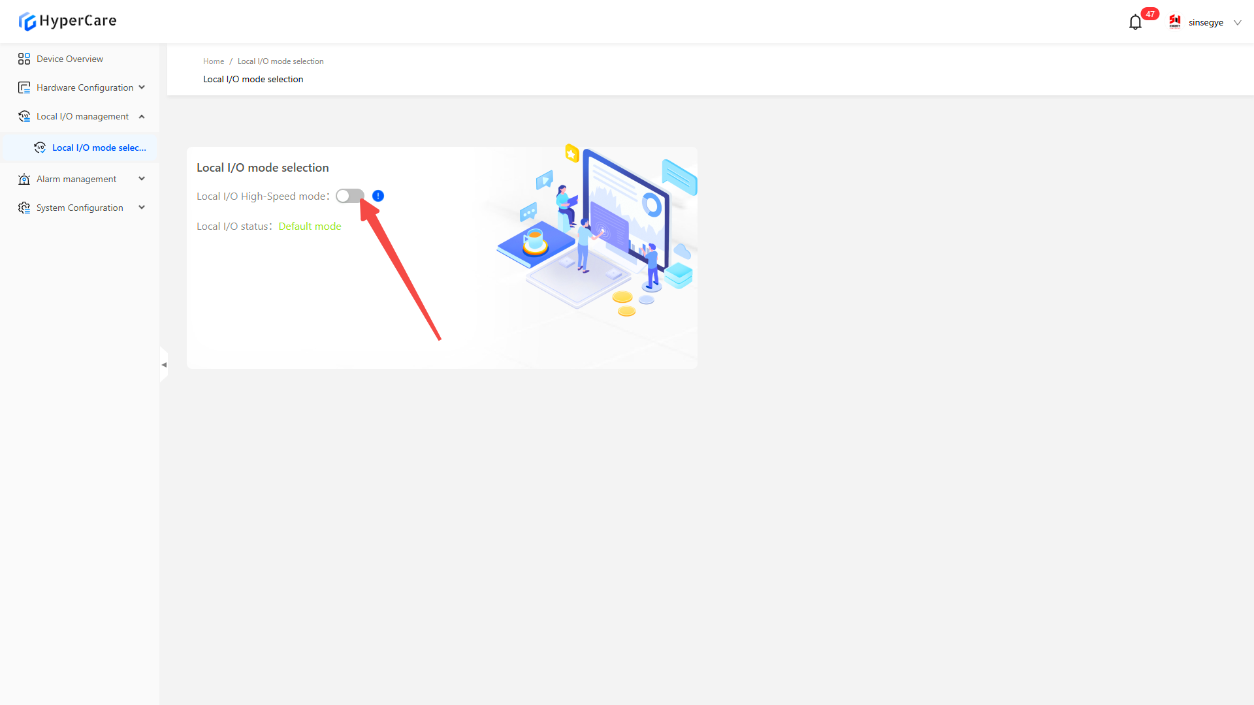1254x705 pixels.
Task: Open sinsegye account dropdown arrow
Action: click(1237, 22)
